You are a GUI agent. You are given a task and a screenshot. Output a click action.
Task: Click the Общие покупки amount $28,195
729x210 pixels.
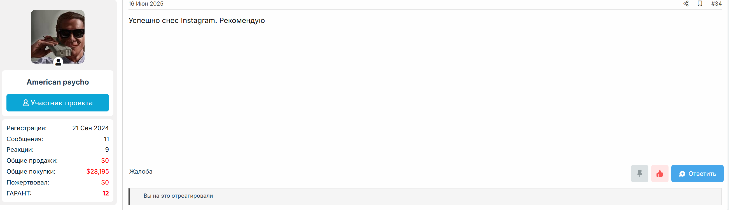pos(98,172)
